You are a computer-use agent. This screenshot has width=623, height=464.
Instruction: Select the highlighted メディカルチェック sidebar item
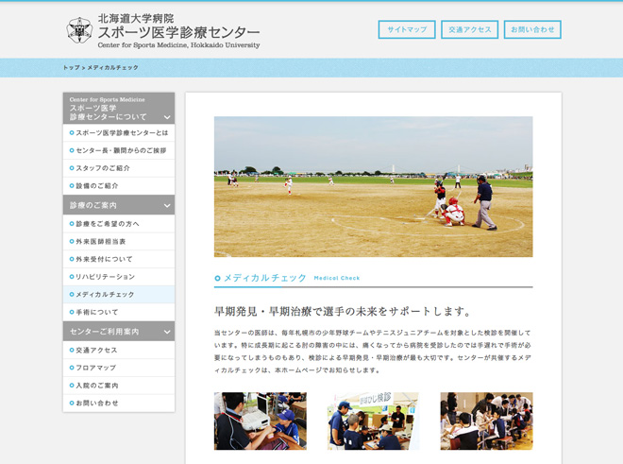[119, 295]
